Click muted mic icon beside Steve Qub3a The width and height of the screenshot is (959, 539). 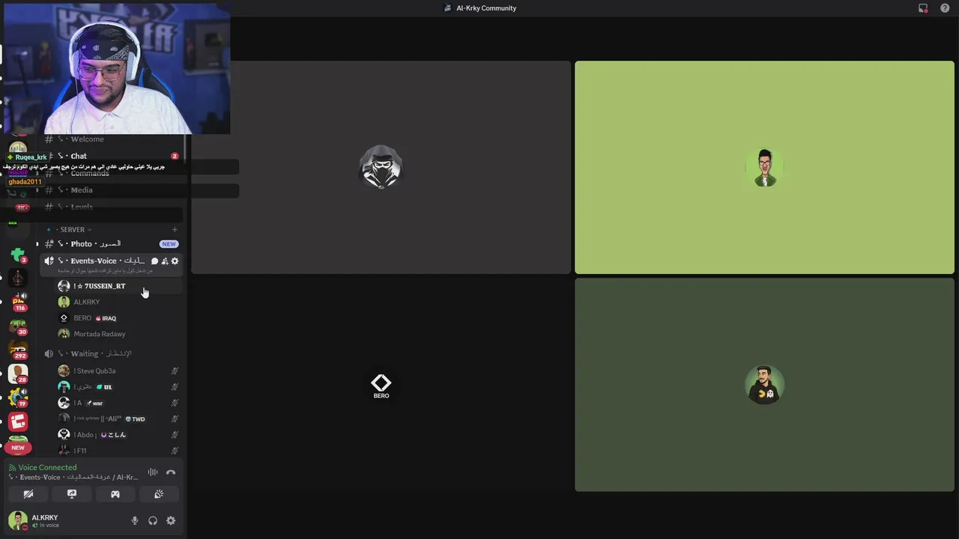(x=175, y=371)
